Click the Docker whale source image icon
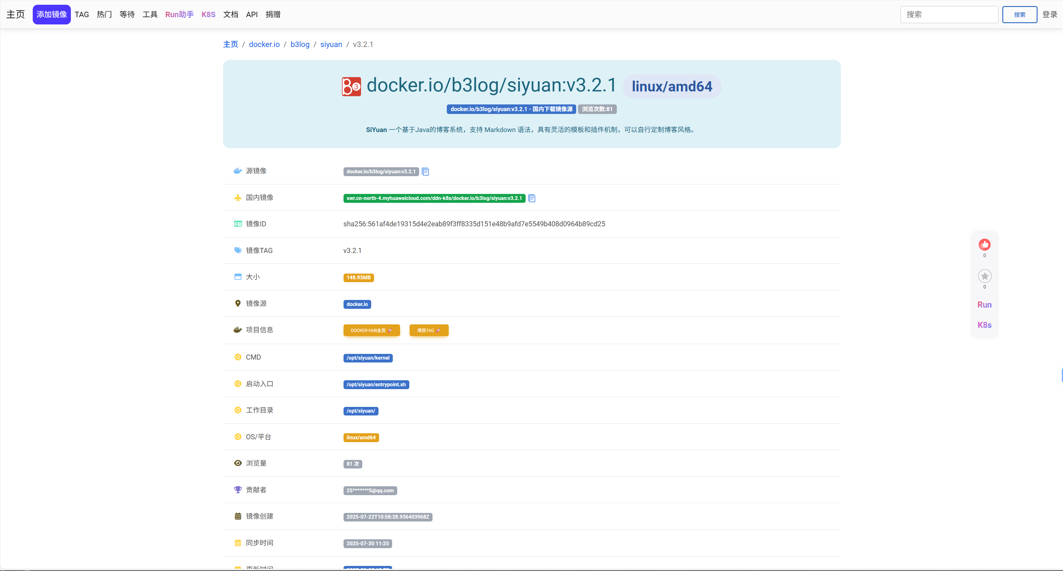This screenshot has width=1063, height=571. point(238,171)
